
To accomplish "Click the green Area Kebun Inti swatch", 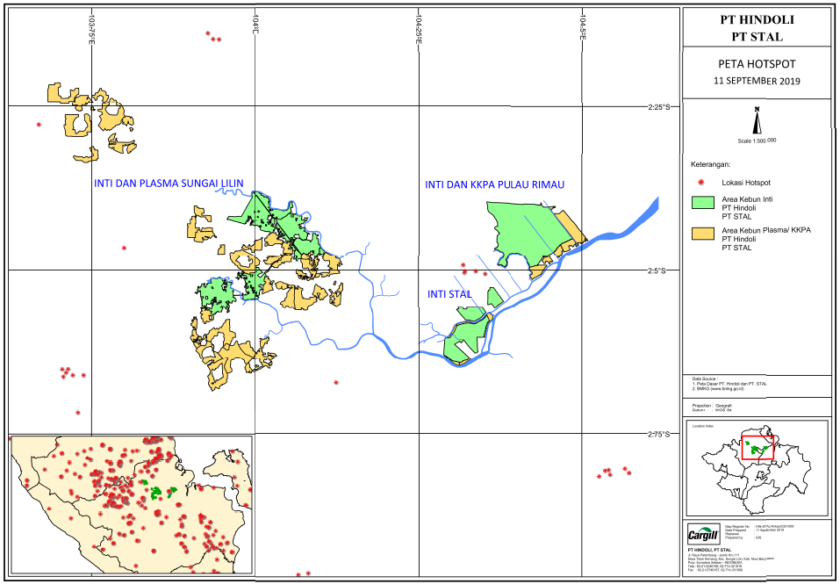I will click(x=703, y=203).
